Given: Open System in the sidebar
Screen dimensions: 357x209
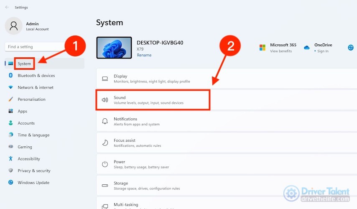Looking at the screenshot, I should click(x=44, y=64).
